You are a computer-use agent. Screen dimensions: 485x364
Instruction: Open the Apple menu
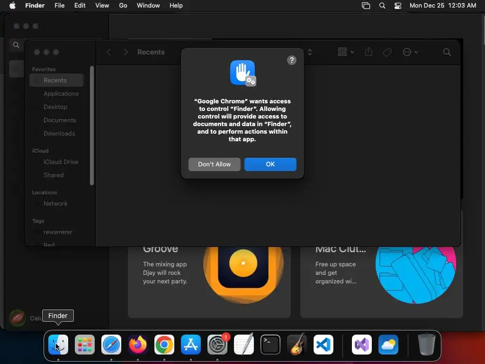pos(12,6)
